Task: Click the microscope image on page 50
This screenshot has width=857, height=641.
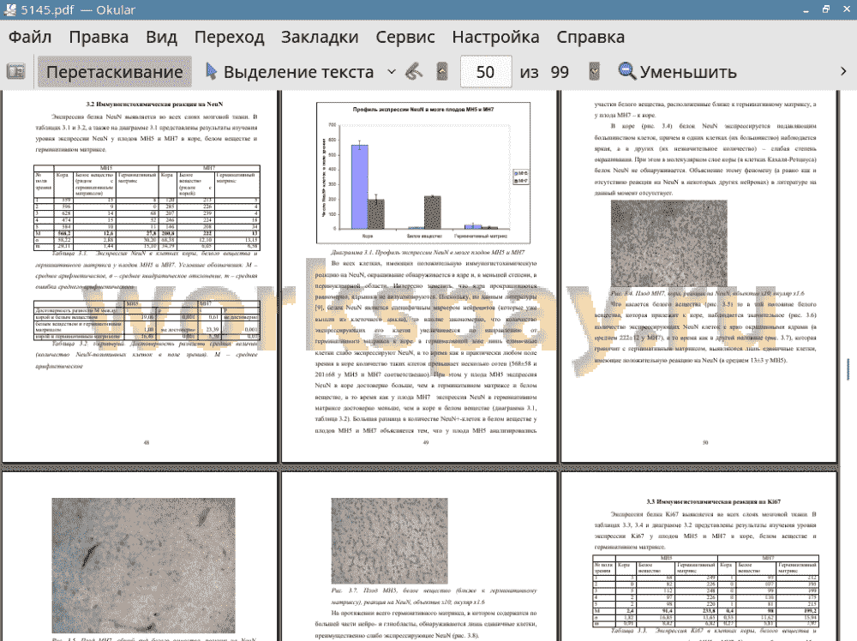Action: point(669,243)
